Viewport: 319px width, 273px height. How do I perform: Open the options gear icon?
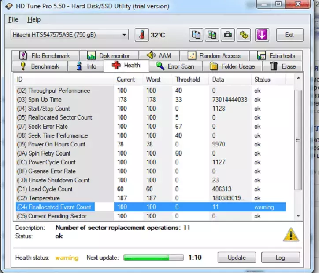[244, 35]
